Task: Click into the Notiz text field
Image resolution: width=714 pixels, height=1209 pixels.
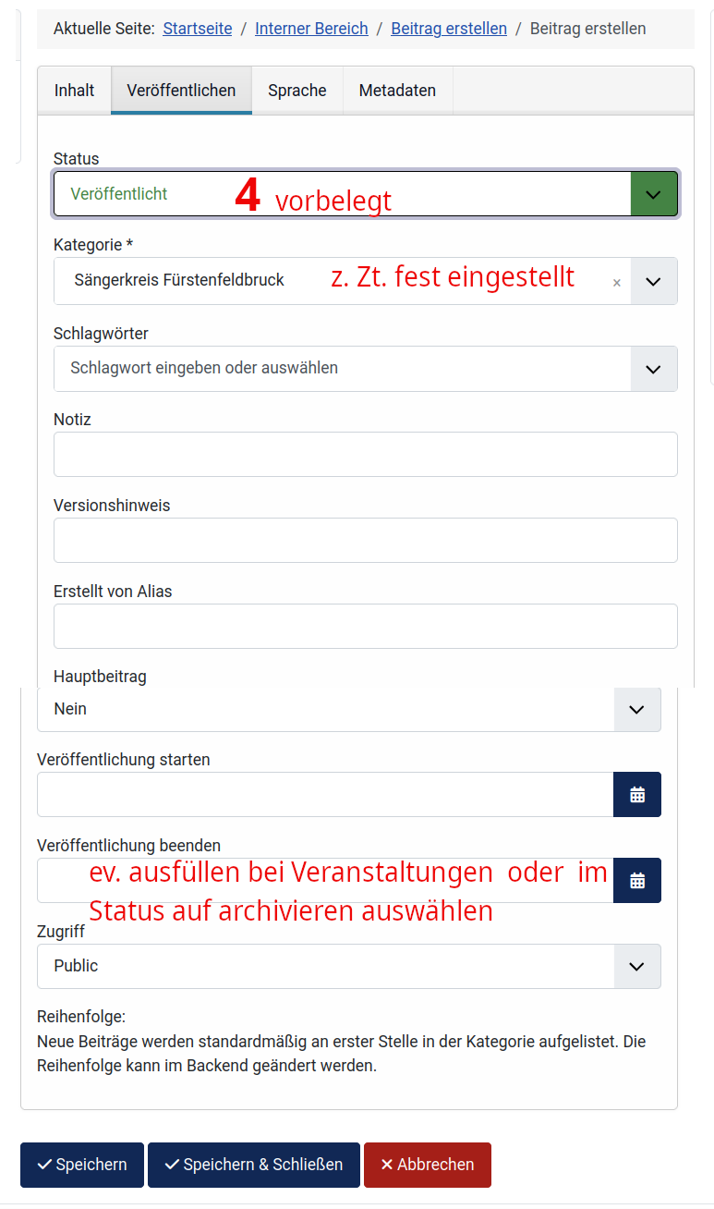Action: click(365, 454)
